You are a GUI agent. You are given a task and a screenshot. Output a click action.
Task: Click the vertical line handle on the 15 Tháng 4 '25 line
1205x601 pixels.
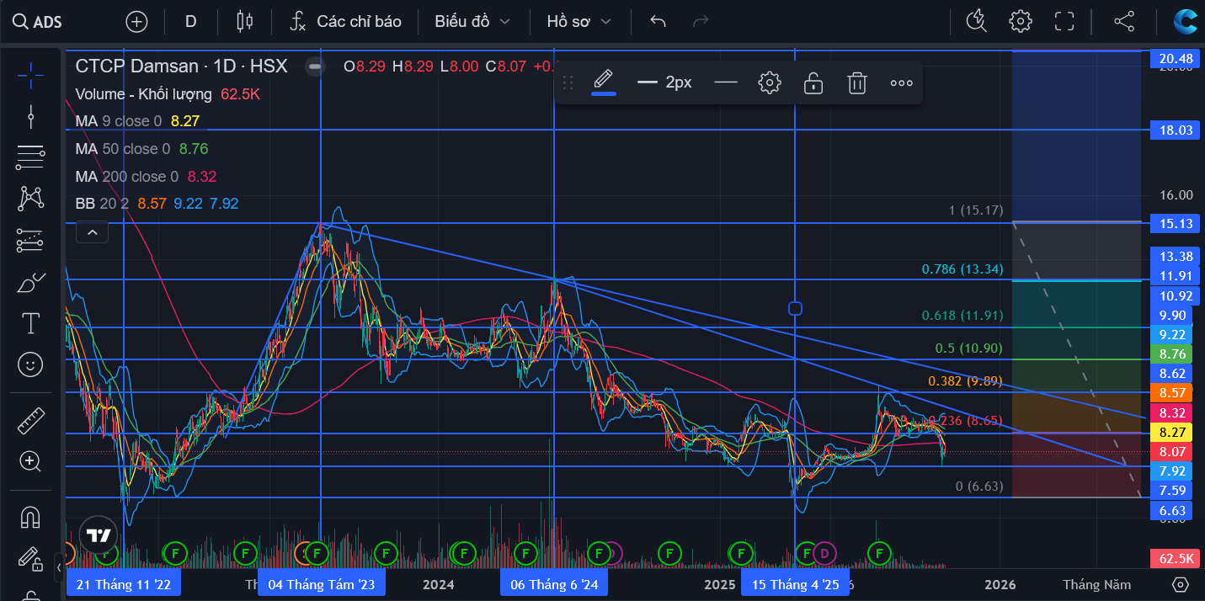[x=795, y=308]
